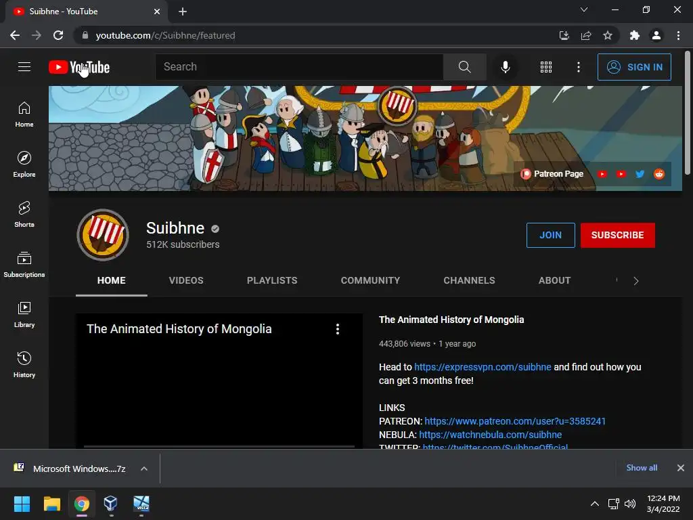Screen dimensions: 693x520
Task: Open Windows Start menu
Action: tap(22, 504)
